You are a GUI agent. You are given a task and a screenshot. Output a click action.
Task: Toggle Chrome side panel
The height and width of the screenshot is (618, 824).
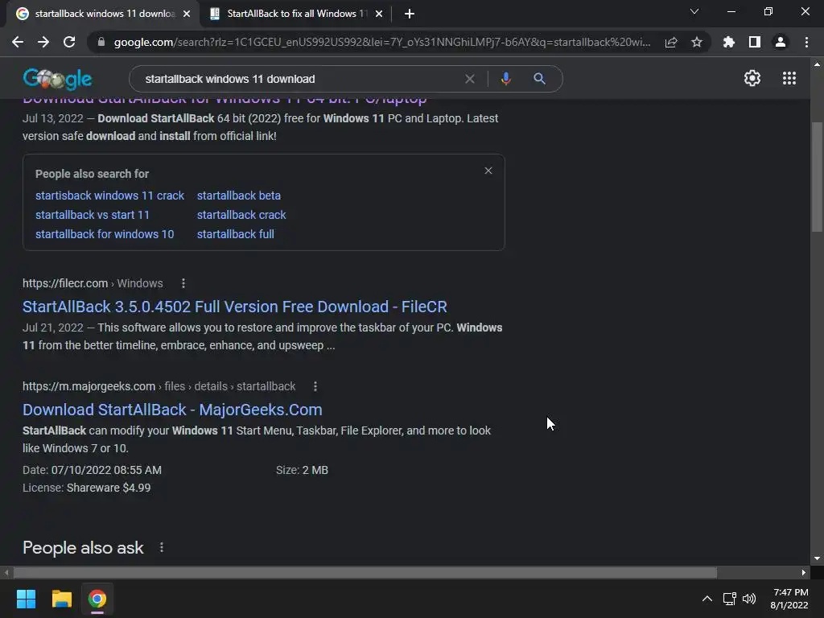point(755,42)
